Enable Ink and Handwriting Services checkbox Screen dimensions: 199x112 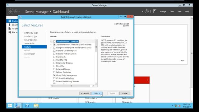(x=54, y=81)
